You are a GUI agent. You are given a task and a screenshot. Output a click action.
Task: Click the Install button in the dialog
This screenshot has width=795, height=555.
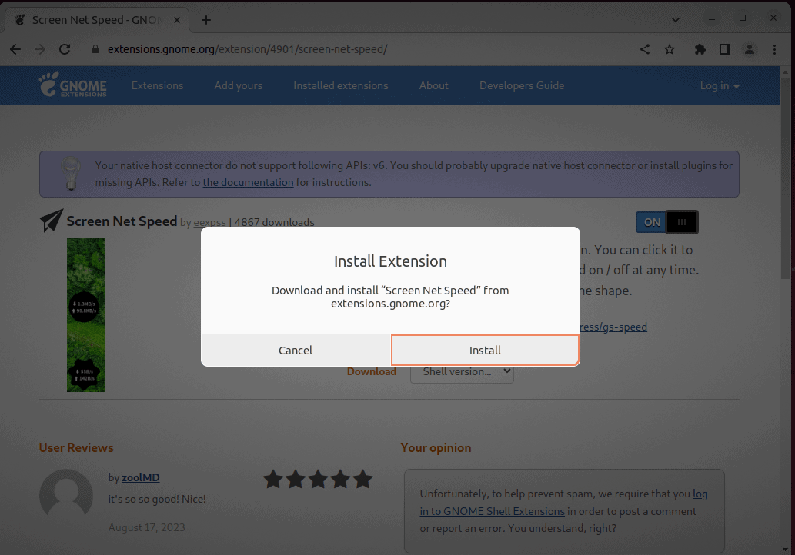pyautogui.click(x=485, y=350)
